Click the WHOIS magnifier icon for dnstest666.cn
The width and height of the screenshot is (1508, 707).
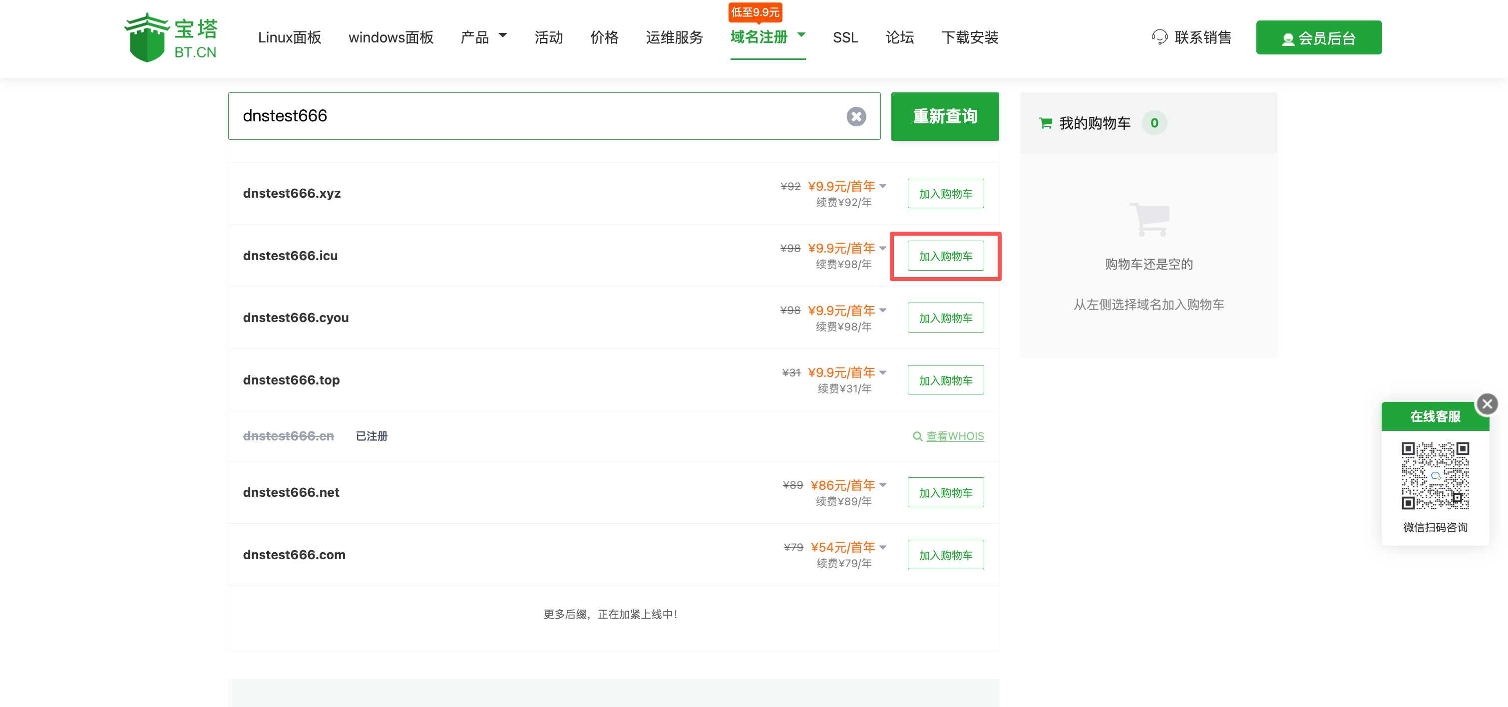[x=917, y=436]
